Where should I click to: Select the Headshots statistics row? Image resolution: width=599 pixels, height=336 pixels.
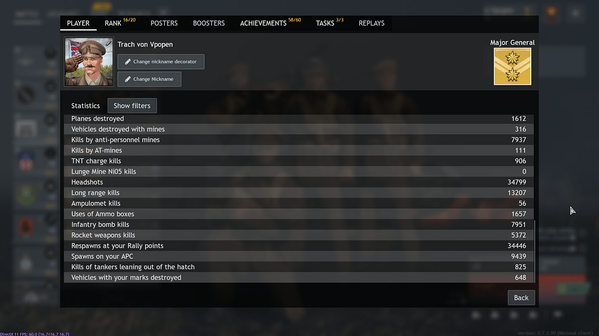[299, 182]
